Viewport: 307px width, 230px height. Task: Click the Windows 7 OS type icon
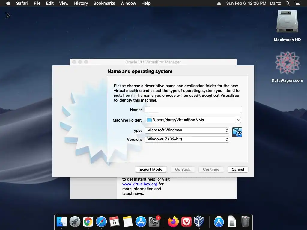[237, 132]
